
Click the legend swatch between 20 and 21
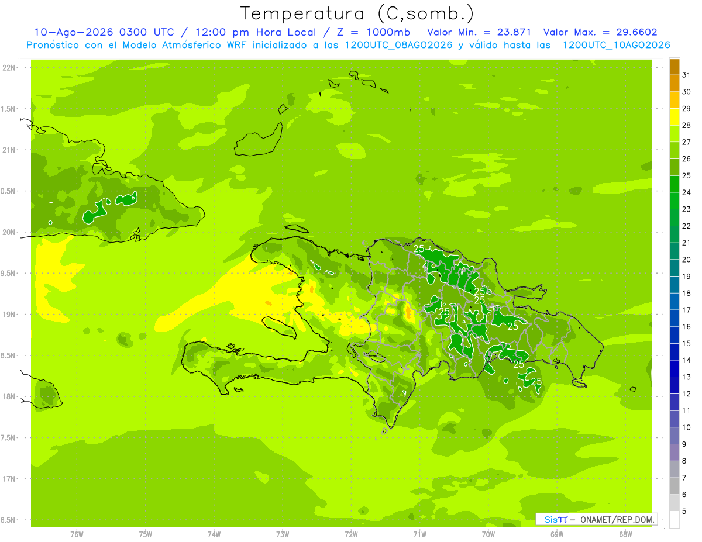(x=675, y=251)
